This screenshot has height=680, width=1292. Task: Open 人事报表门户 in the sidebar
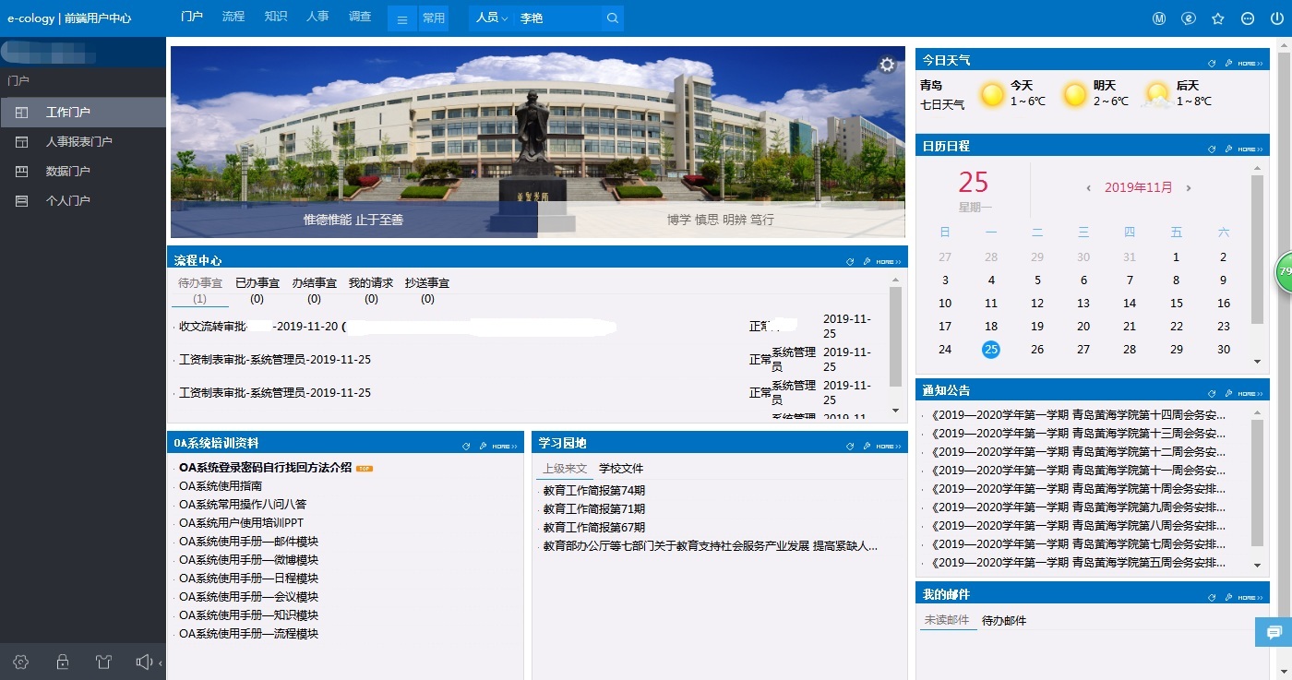(x=78, y=142)
